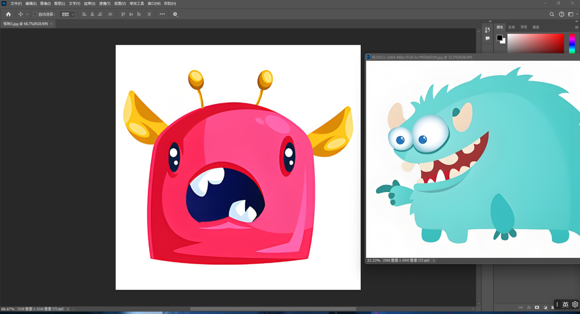
Task: Select the Move tool icon
Action: [x=20, y=14]
